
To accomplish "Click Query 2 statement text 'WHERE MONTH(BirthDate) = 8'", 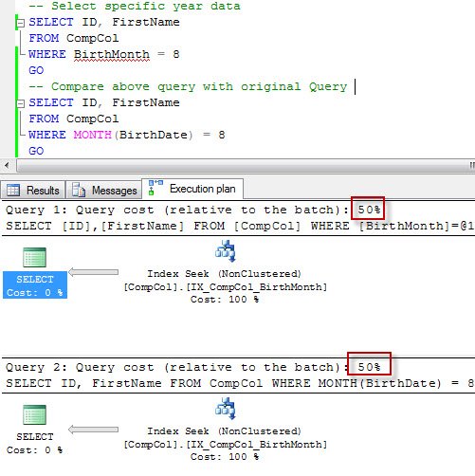I will (x=373, y=383).
